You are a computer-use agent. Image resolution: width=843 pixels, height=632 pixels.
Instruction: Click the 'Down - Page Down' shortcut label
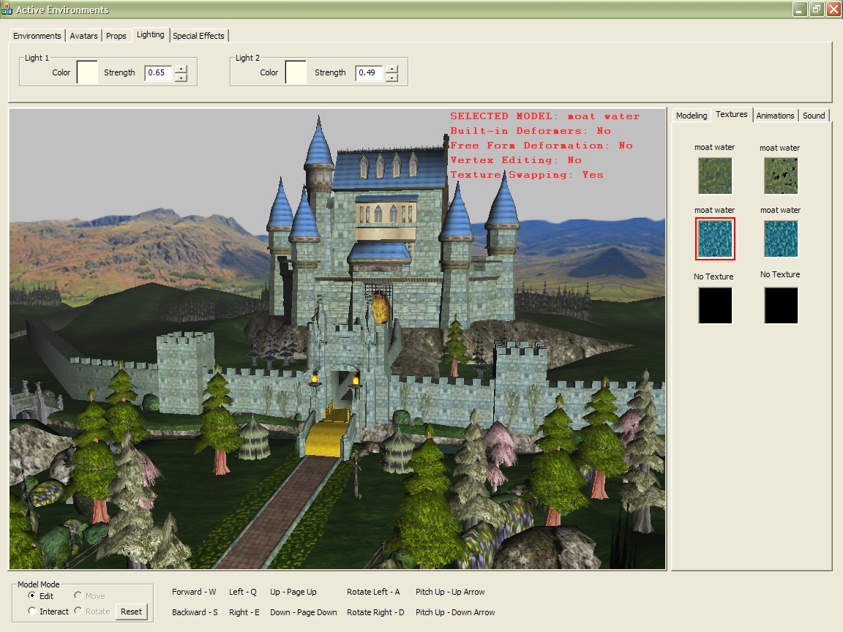click(x=303, y=612)
